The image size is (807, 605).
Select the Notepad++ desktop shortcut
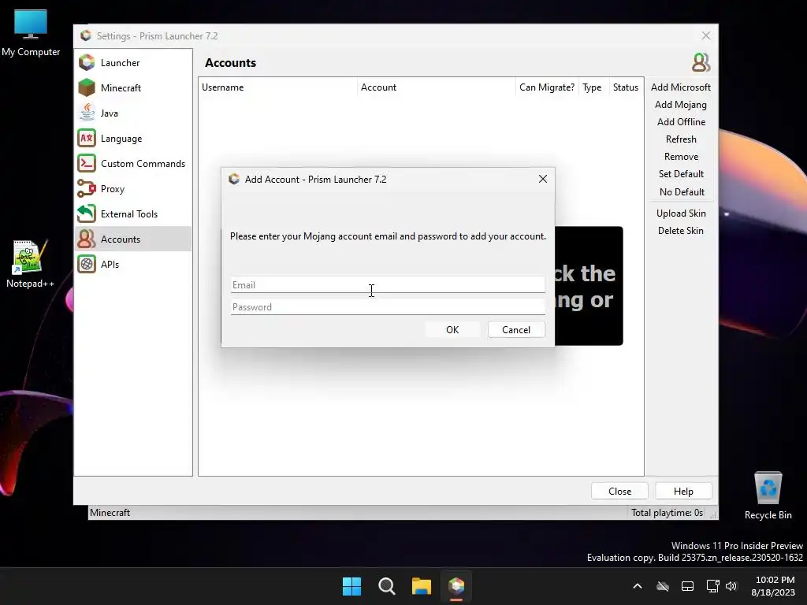click(x=30, y=265)
